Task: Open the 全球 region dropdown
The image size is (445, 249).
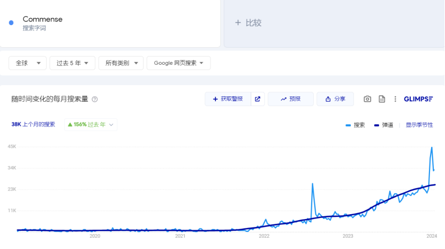Action: point(27,63)
